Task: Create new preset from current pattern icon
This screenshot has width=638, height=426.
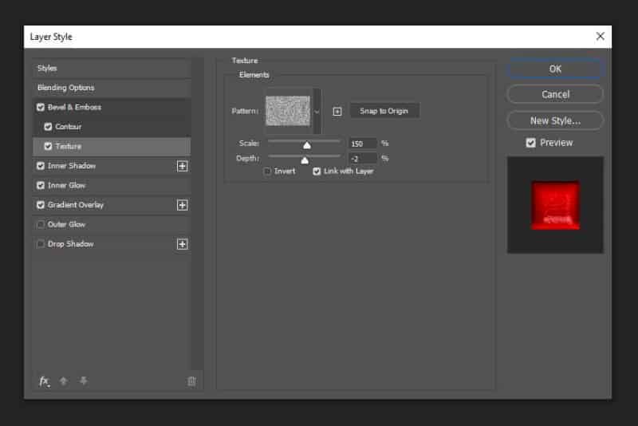Action: point(337,112)
